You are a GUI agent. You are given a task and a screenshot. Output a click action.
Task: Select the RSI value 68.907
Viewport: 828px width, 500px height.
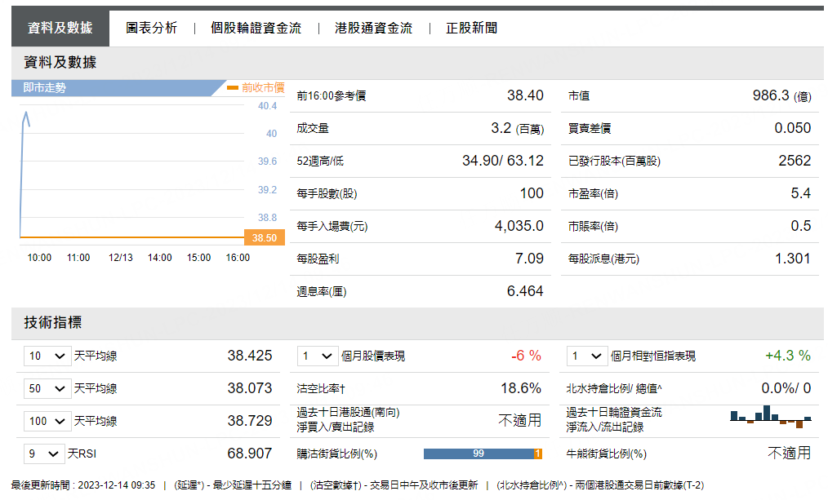250,454
